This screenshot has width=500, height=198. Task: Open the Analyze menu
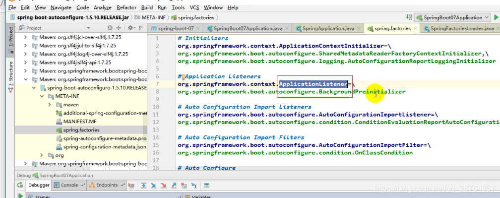pos(103,7)
